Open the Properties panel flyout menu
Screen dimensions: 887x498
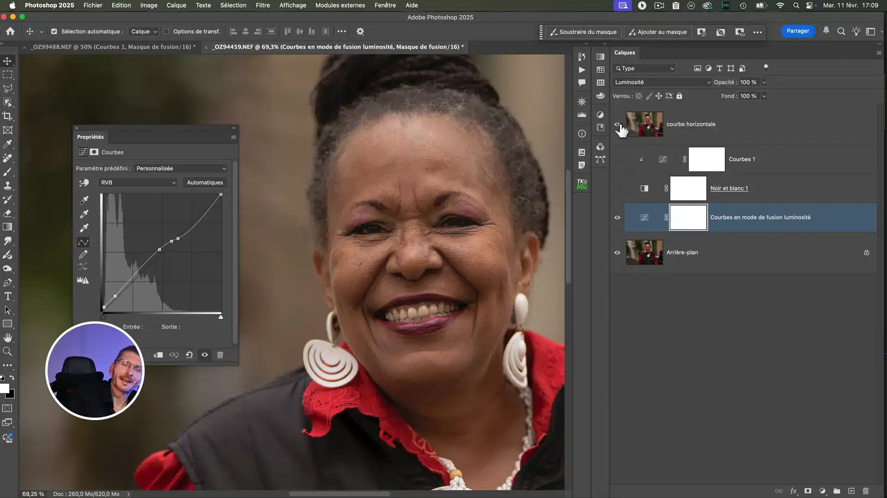click(234, 137)
